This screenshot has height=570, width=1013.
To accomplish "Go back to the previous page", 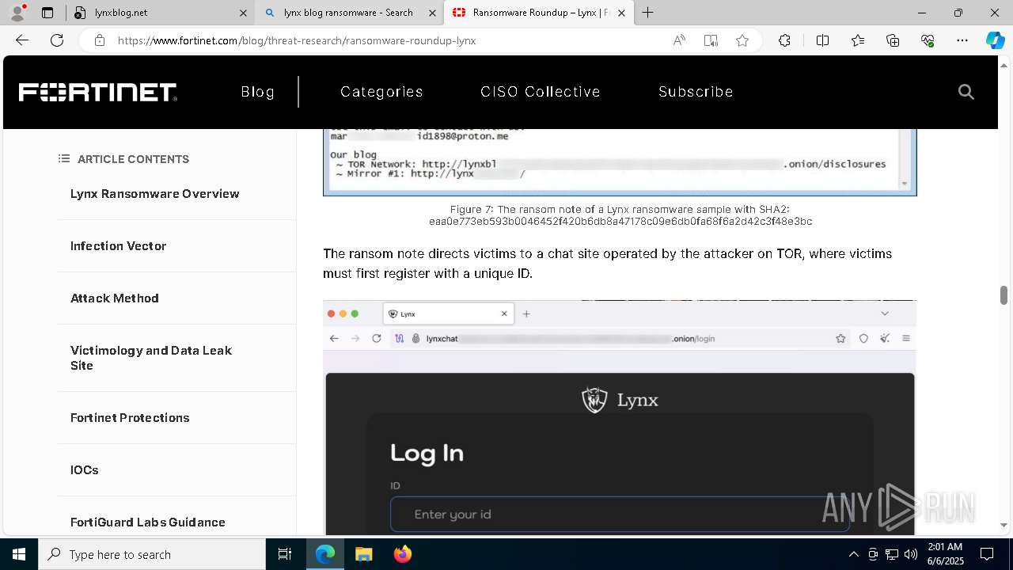I will pos(22,40).
